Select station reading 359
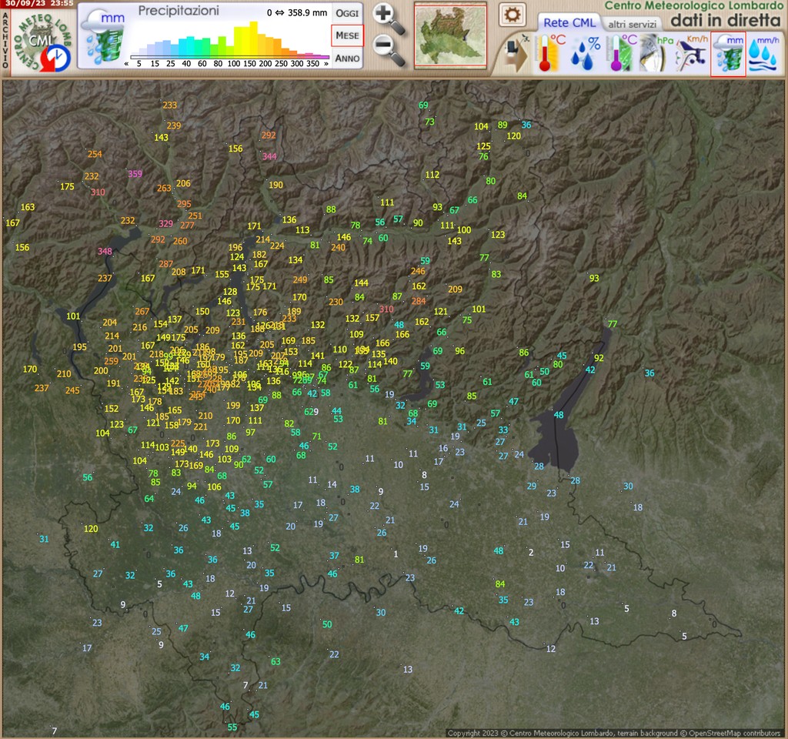This screenshot has height=739, width=788. [135, 174]
